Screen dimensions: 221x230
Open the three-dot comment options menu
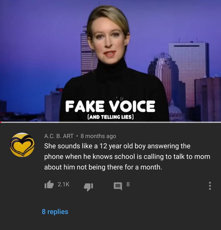click(210, 186)
